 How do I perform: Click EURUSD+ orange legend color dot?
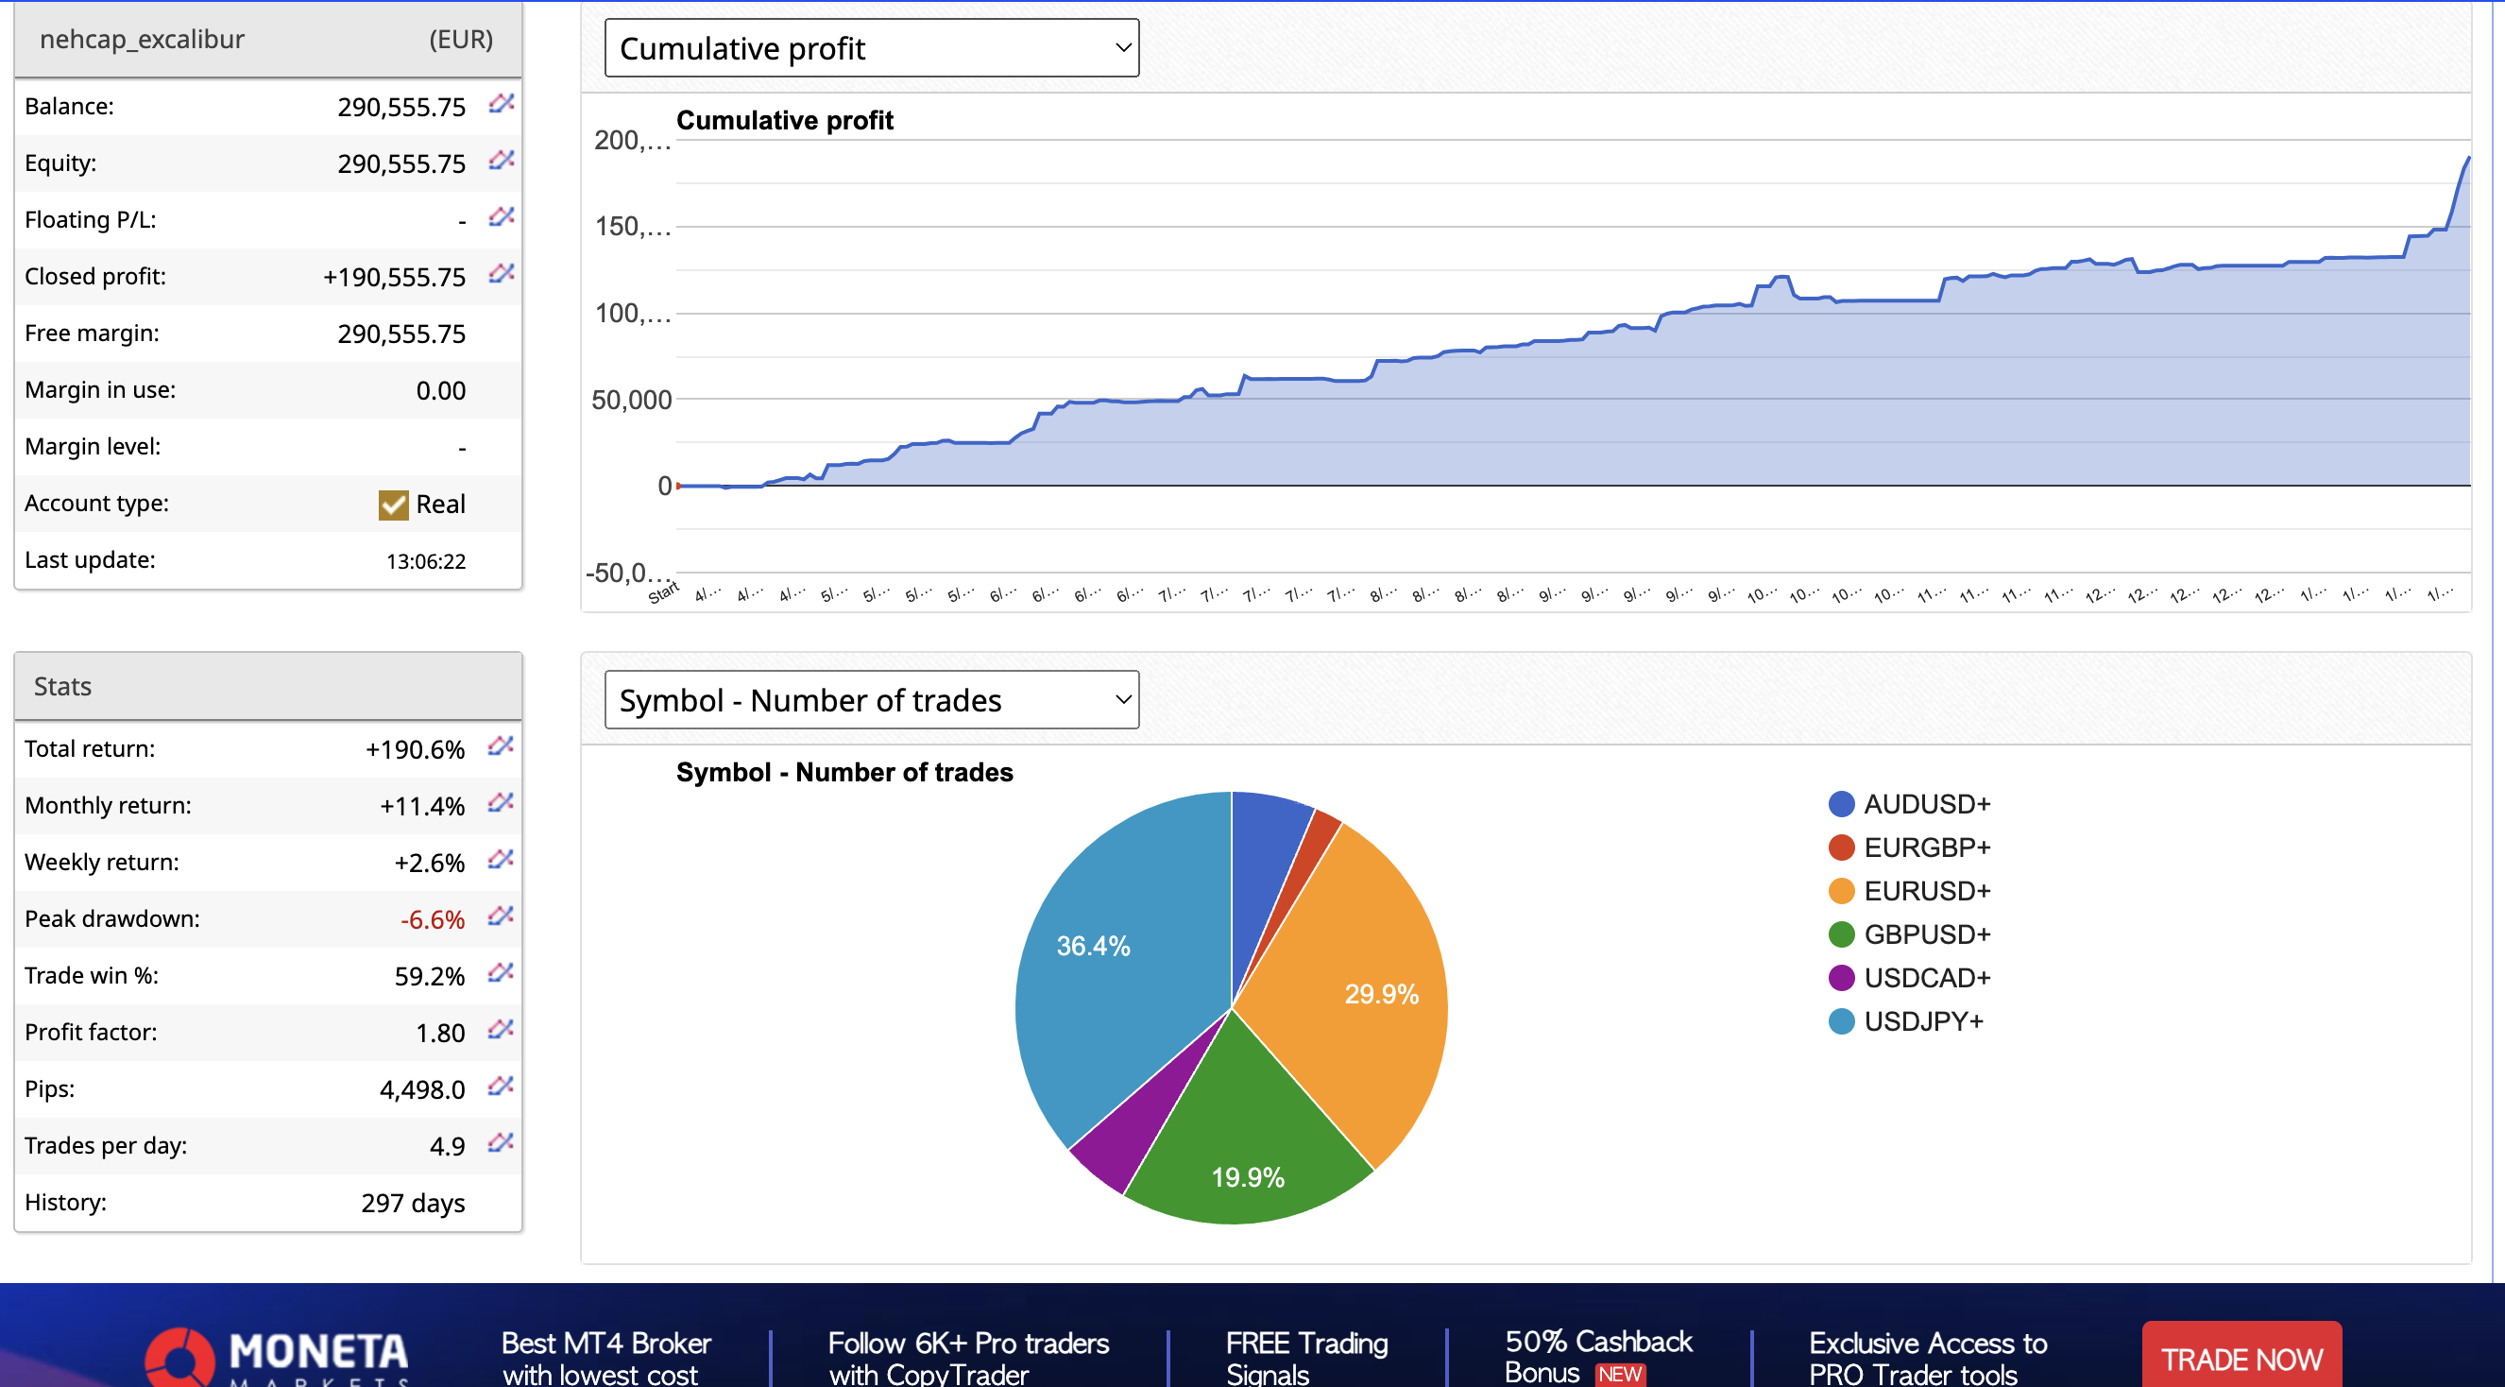pos(1841,891)
